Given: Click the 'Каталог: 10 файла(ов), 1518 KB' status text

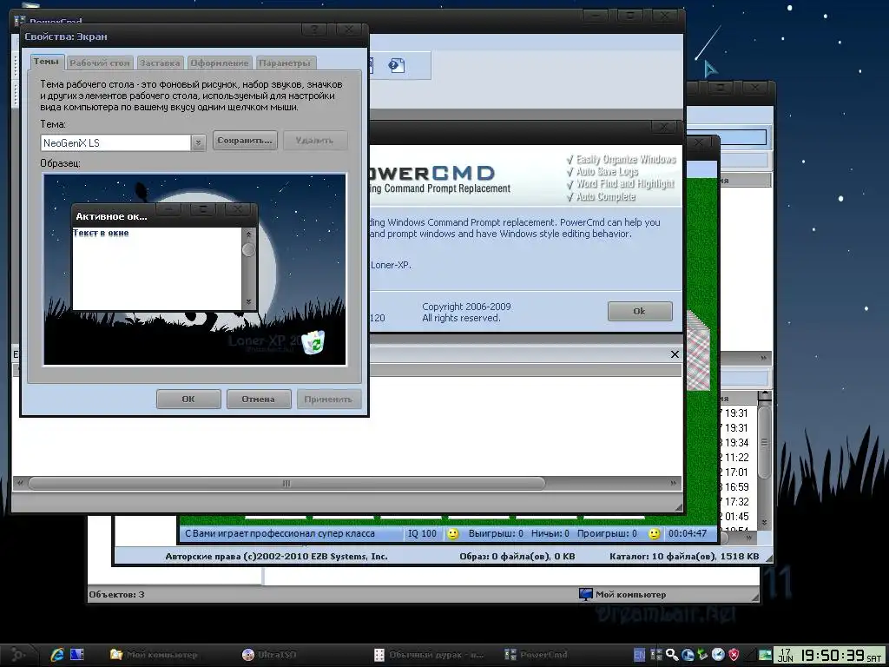Looking at the screenshot, I should 684,557.
